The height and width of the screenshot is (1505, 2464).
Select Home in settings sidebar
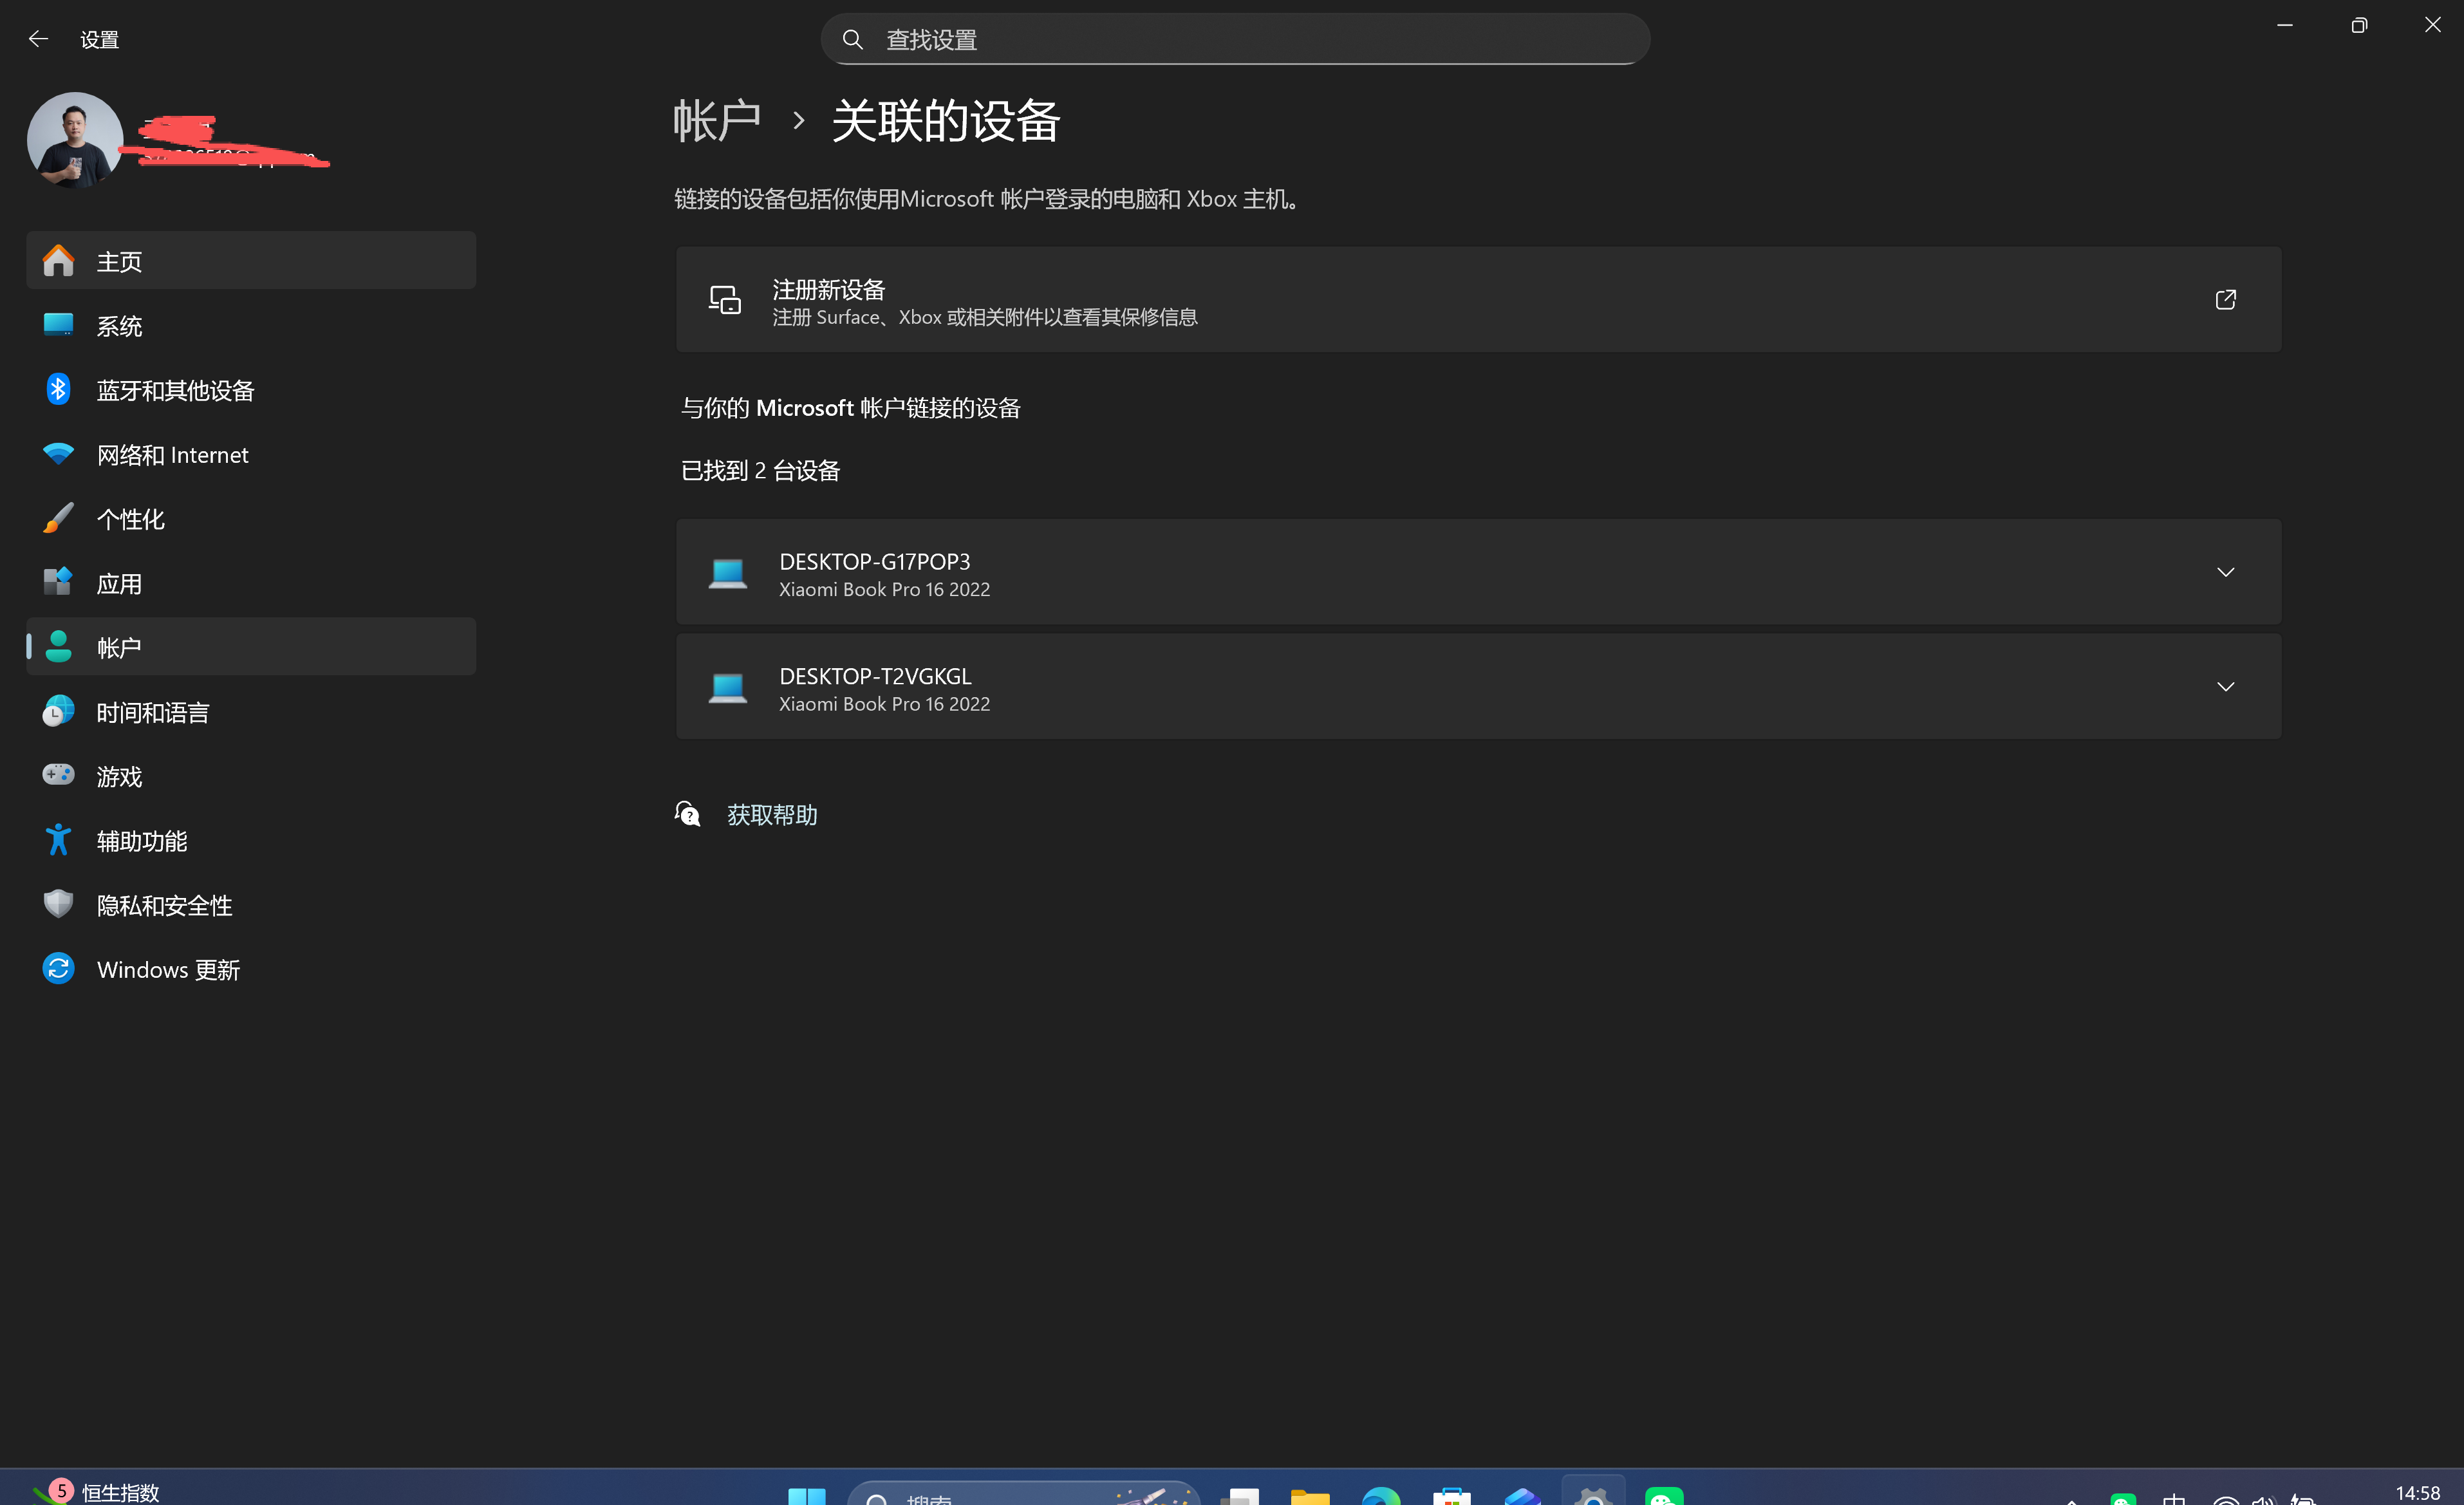[x=119, y=260]
